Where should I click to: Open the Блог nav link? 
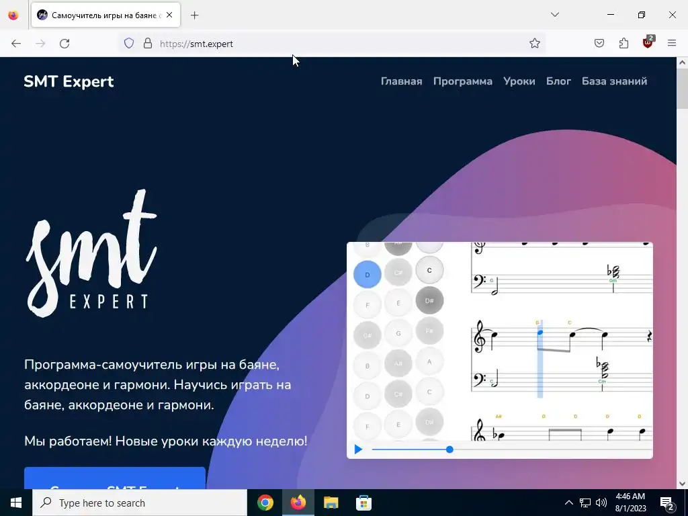pos(558,81)
